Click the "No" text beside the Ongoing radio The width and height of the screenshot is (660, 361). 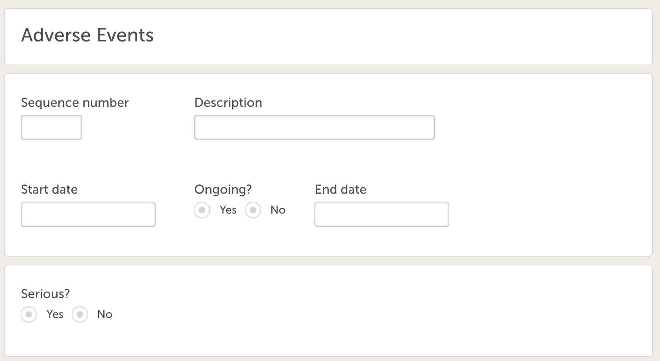[x=278, y=210]
